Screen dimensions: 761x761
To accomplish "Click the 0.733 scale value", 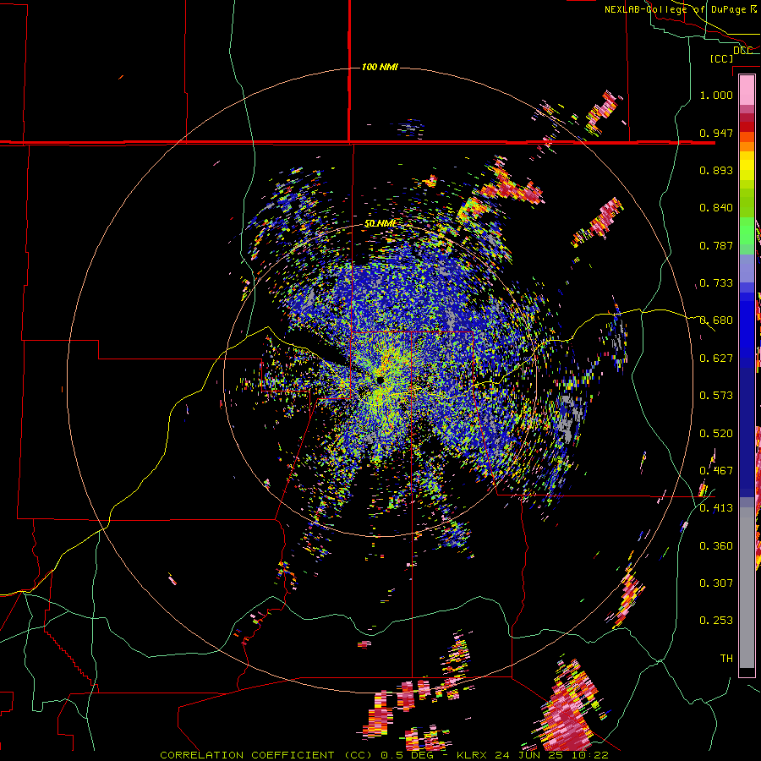I will coord(716,283).
